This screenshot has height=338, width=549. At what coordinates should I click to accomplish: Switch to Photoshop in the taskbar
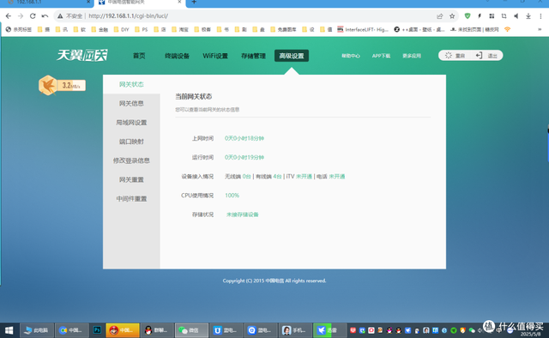click(x=97, y=330)
